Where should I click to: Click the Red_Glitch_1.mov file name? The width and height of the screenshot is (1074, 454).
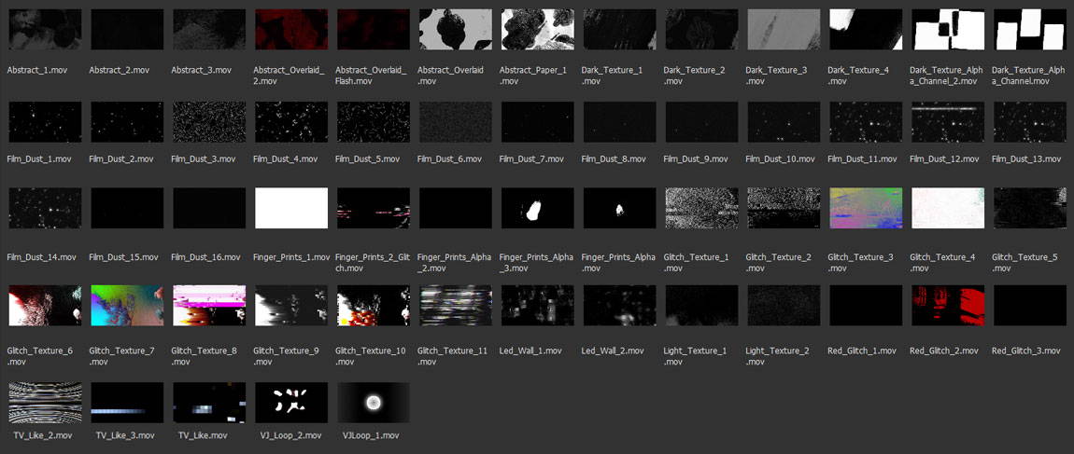coord(862,351)
